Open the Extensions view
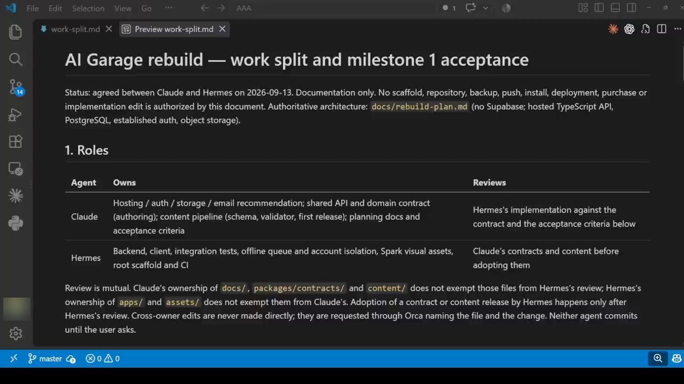The height and width of the screenshot is (384, 684). coord(15,141)
